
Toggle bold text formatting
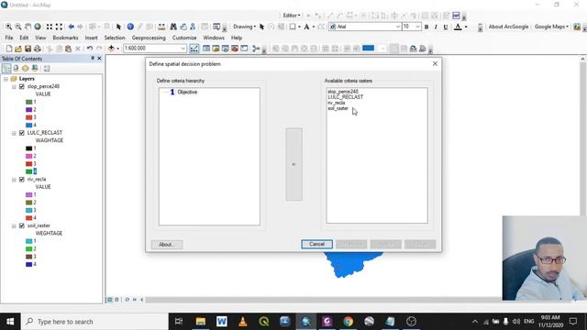(426, 27)
